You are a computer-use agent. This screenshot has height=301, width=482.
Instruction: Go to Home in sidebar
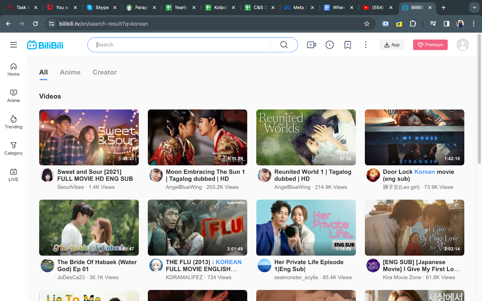pyautogui.click(x=14, y=70)
